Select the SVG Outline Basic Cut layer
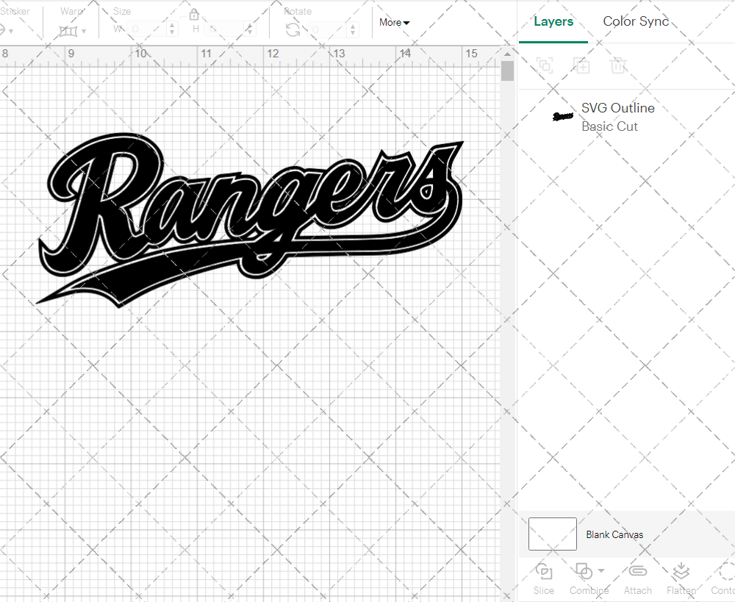Image resolution: width=735 pixels, height=602 pixels. tap(617, 117)
